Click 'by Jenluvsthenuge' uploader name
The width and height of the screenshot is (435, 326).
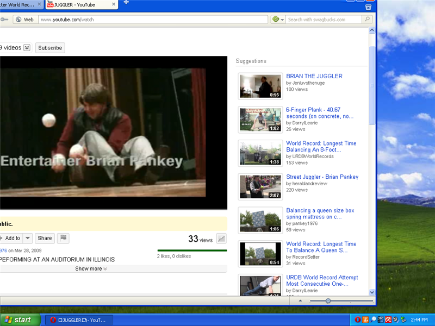point(306,83)
